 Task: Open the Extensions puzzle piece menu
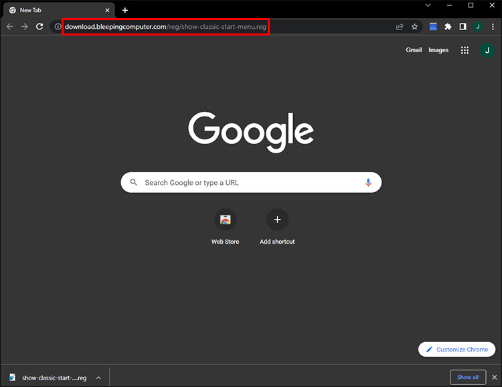448,27
